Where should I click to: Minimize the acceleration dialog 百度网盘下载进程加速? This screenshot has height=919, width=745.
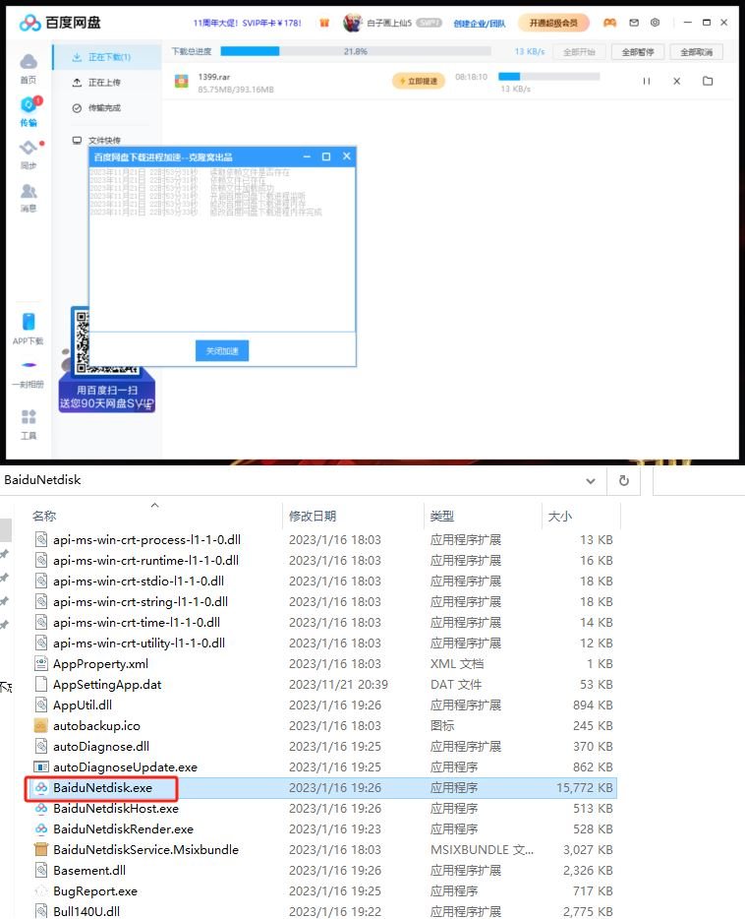point(307,156)
